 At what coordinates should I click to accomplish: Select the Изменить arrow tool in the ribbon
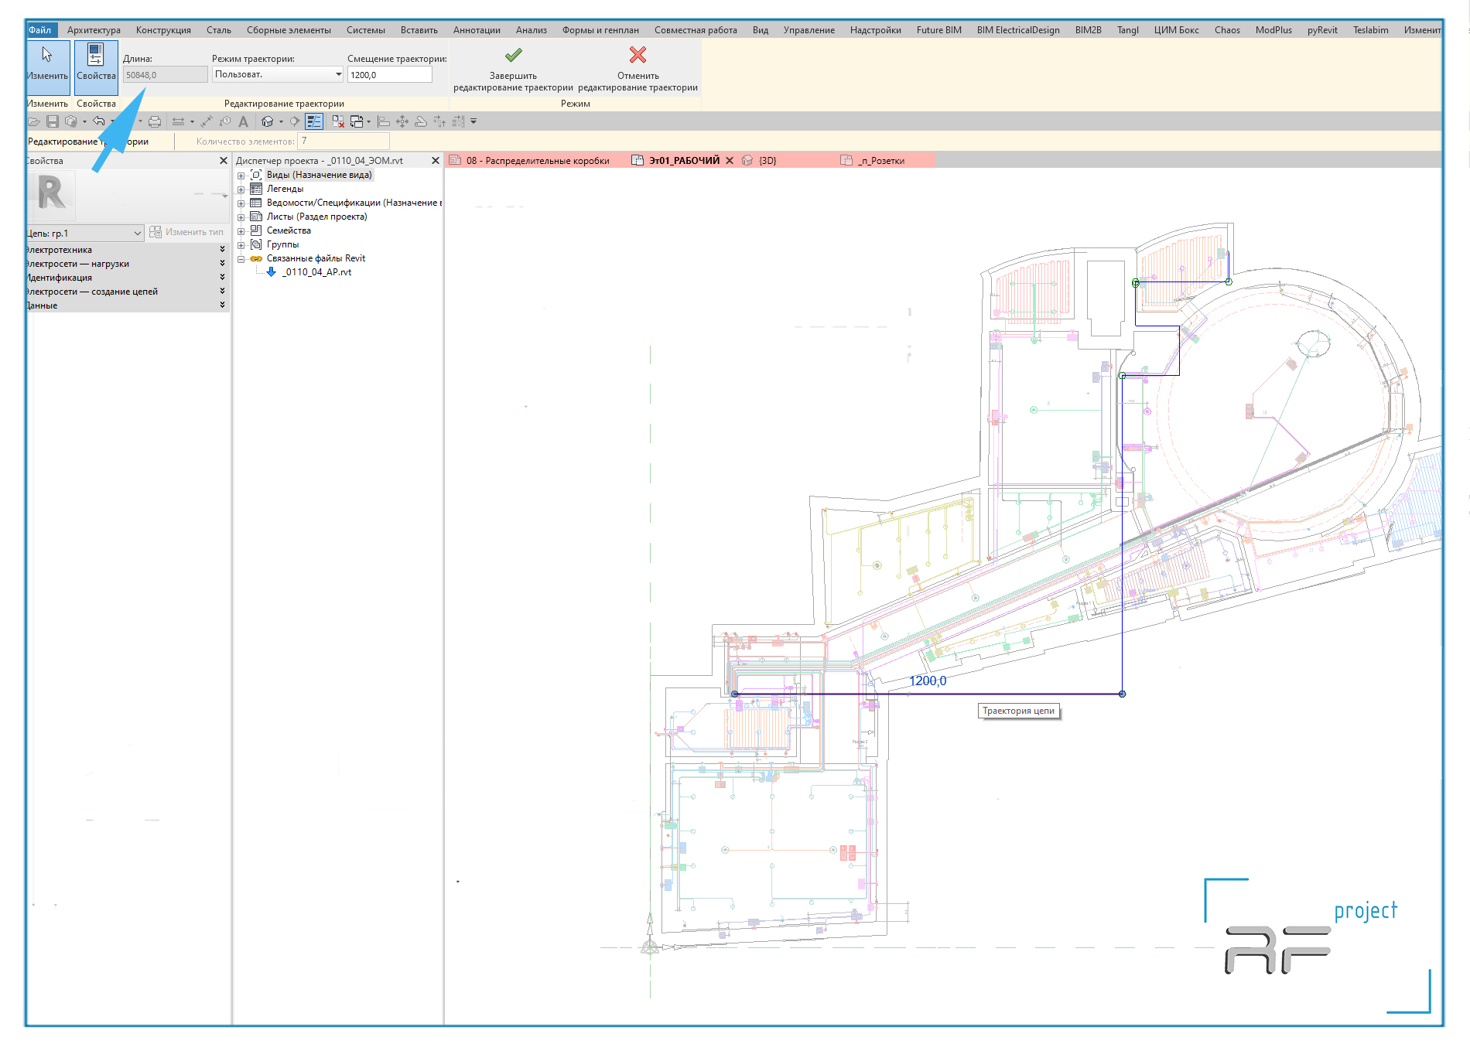tap(47, 67)
